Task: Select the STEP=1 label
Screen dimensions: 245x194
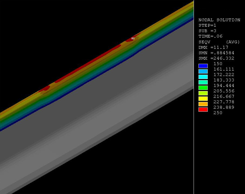Action: click(x=207, y=25)
